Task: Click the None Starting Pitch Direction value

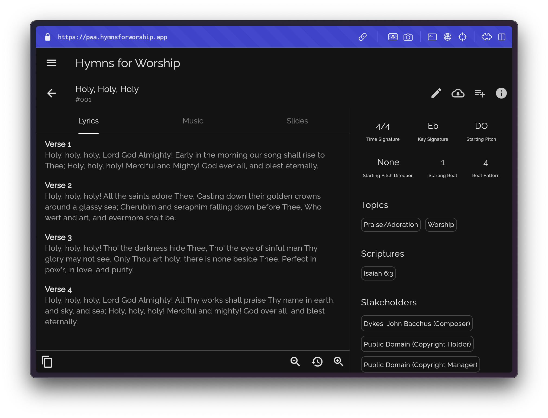Action: click(388, 162)
